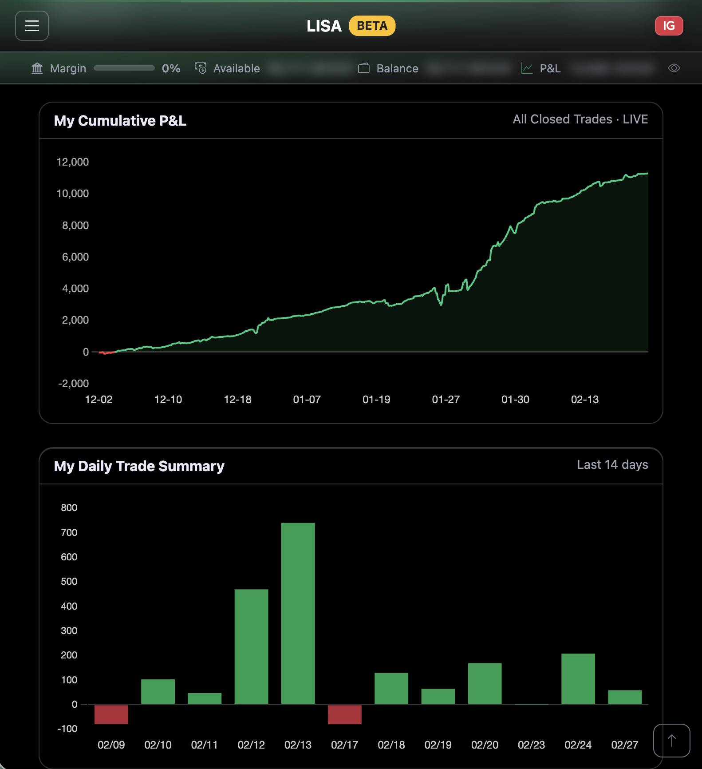This screenshot has height=769, width=702.
Task: Click the 02/20 green bar
Action: pos(485,683)
